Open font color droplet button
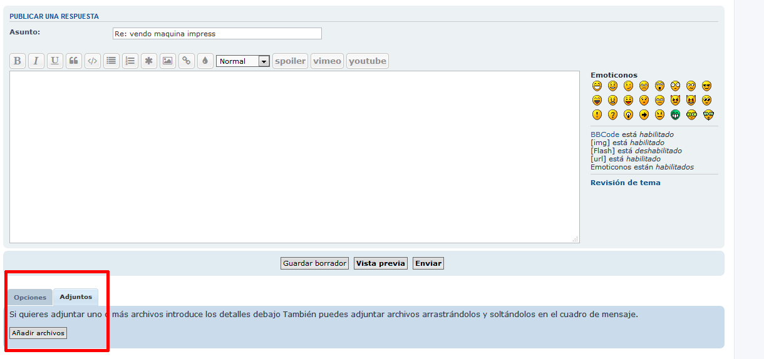The height and width of the screenshot is (359, 764). [205, 61]
